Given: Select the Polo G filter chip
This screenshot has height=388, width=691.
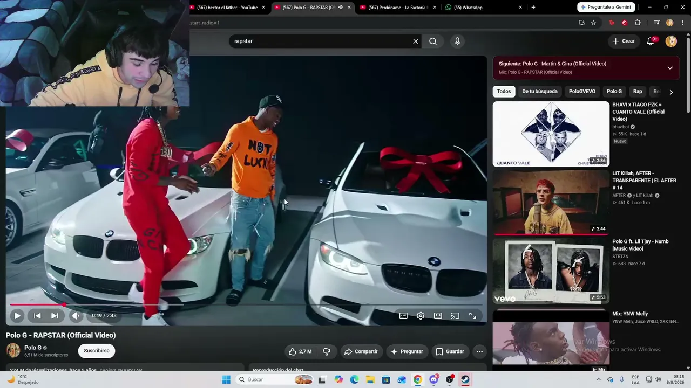Looking at the screenshot, I should (x=614, y=92).
